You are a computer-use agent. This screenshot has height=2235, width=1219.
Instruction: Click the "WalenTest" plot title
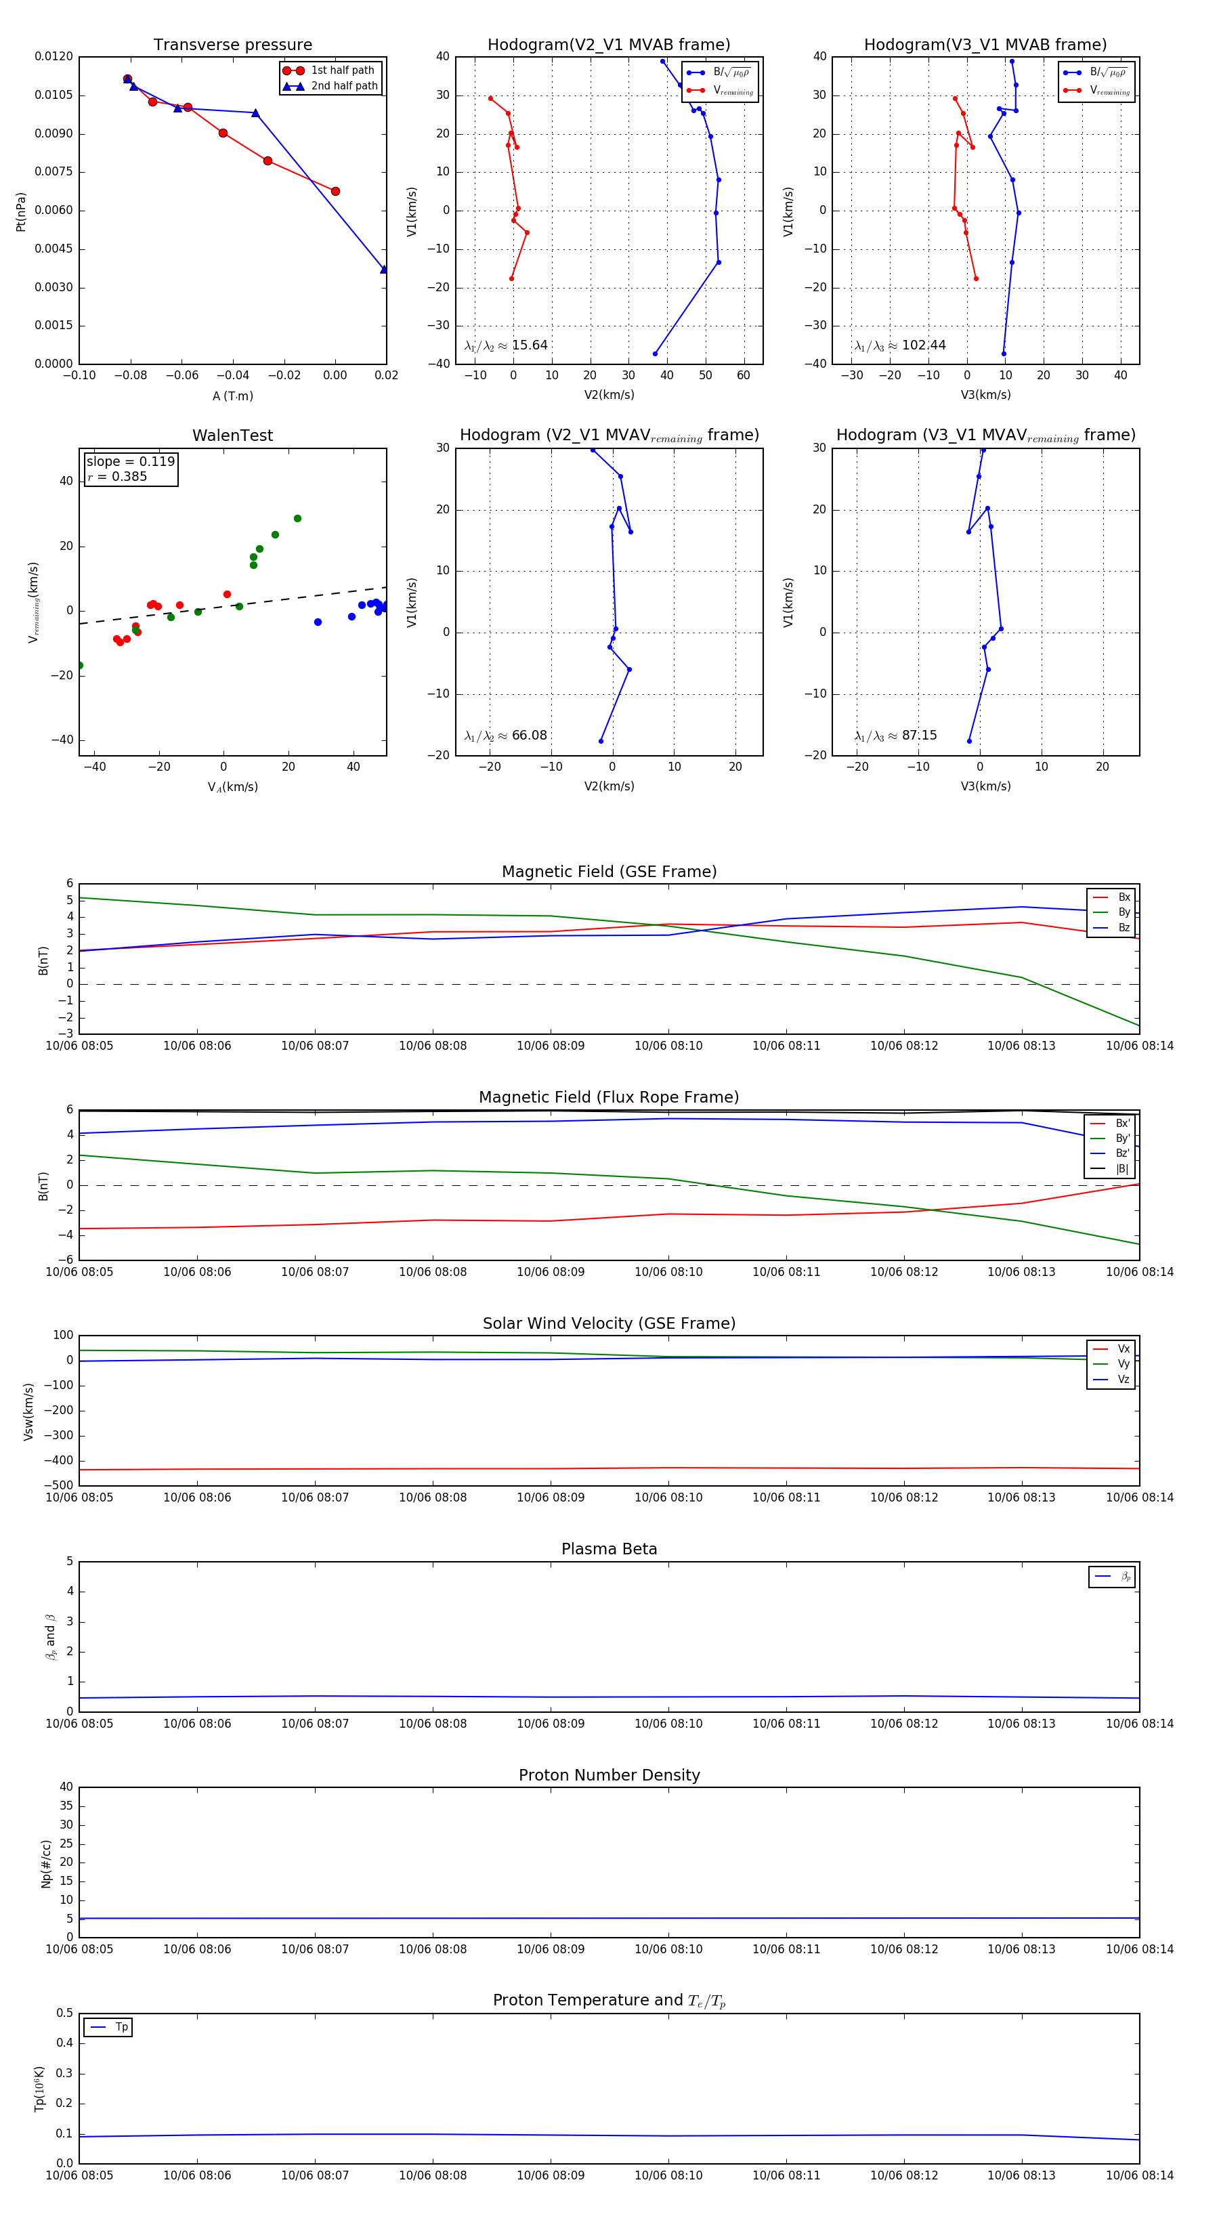point(232,435)
